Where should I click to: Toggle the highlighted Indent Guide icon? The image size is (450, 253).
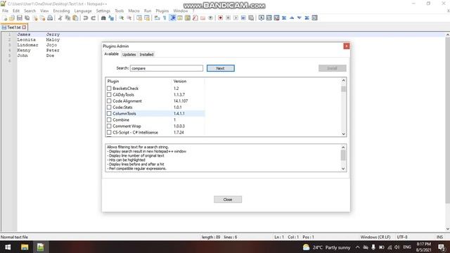click(173, 18)
